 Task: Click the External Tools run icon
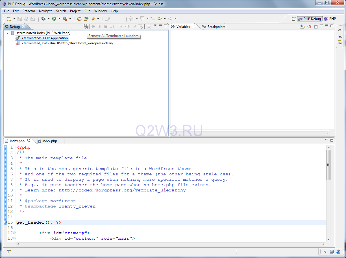[x=65, y=19]
